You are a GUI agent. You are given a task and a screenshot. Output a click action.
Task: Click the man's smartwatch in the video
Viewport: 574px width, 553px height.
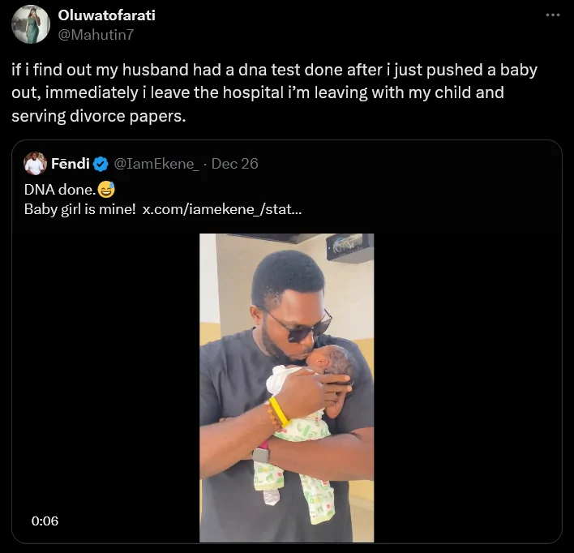pos(261,455)
